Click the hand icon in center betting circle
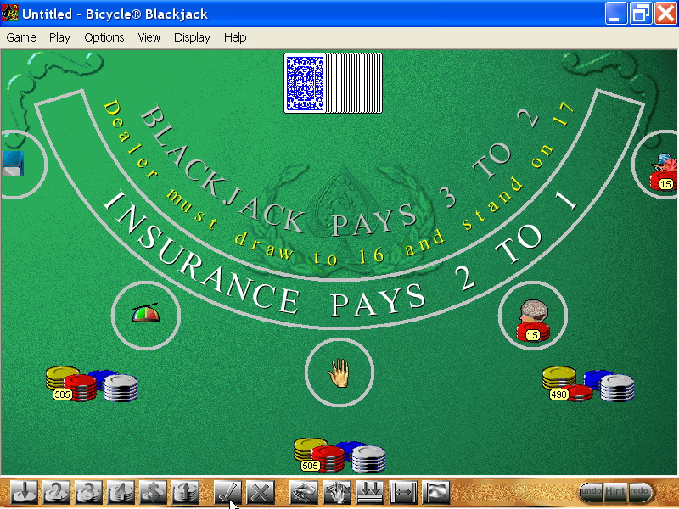 tap(339, 372)
